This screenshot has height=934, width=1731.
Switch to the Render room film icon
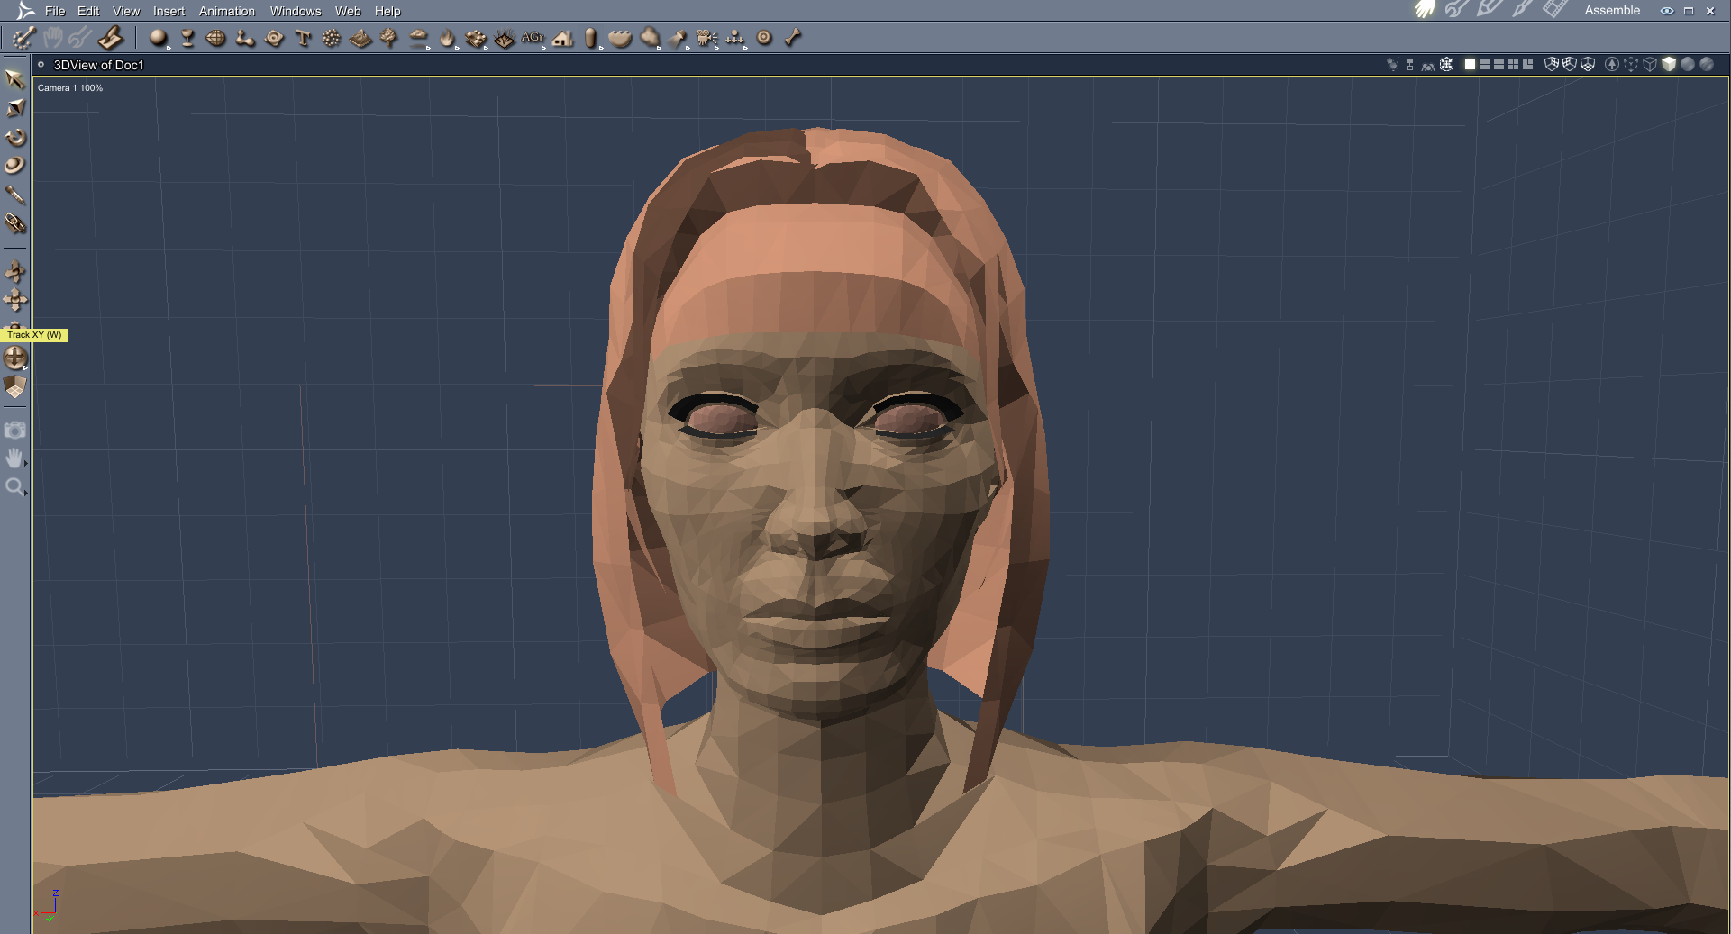coord(1555,10)
